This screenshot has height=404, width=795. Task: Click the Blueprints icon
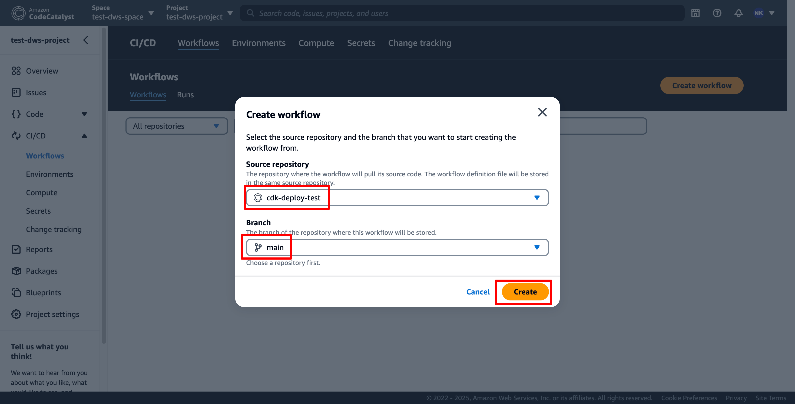(16, 293)
